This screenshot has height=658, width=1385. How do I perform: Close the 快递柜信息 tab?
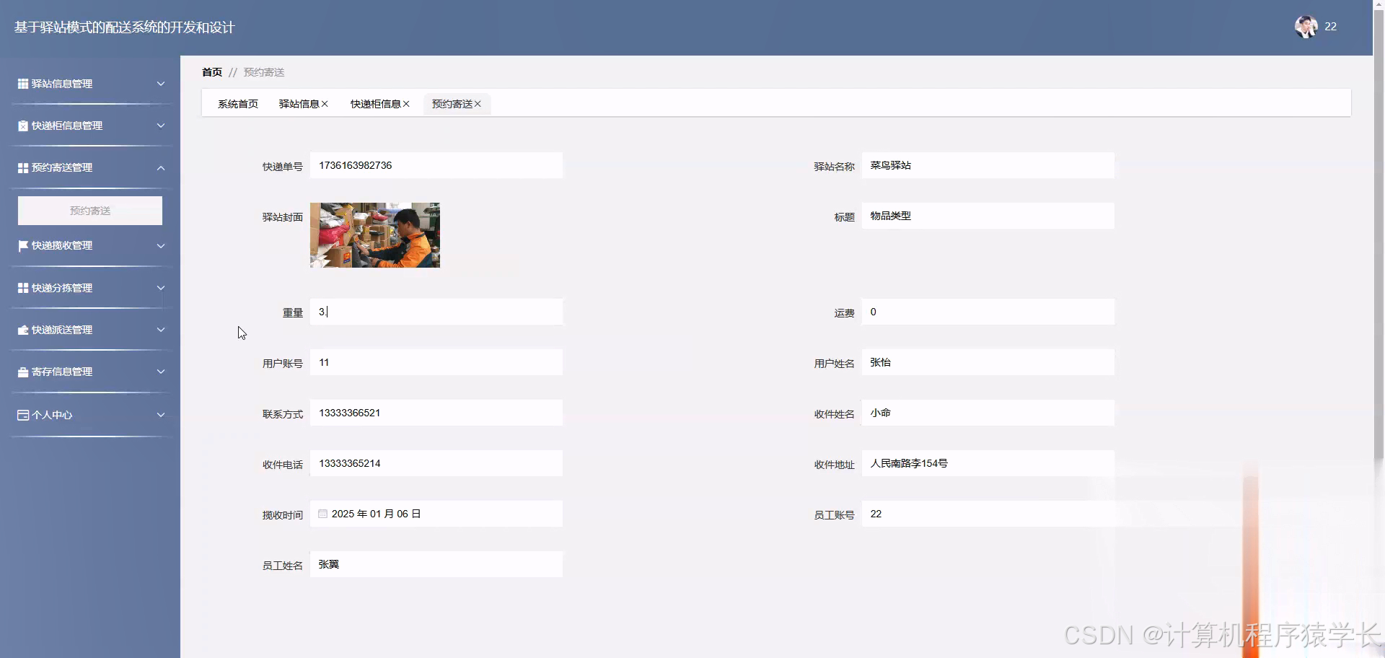tap(406, 104)
